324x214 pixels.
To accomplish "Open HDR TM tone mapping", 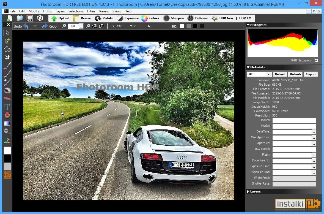I will [x=245, y=18].
